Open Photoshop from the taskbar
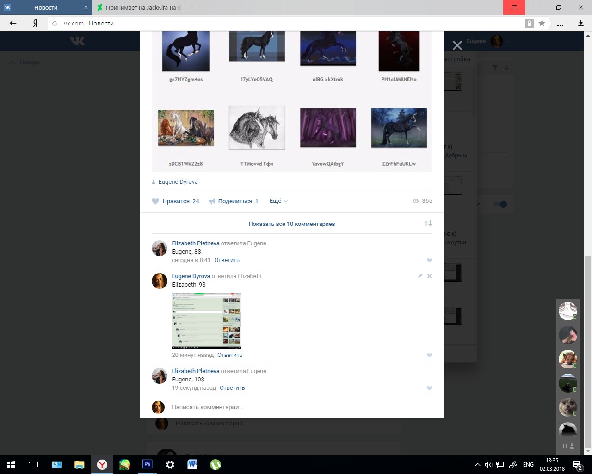This screenshot has height=474, width=592. [x=148, y=464]
